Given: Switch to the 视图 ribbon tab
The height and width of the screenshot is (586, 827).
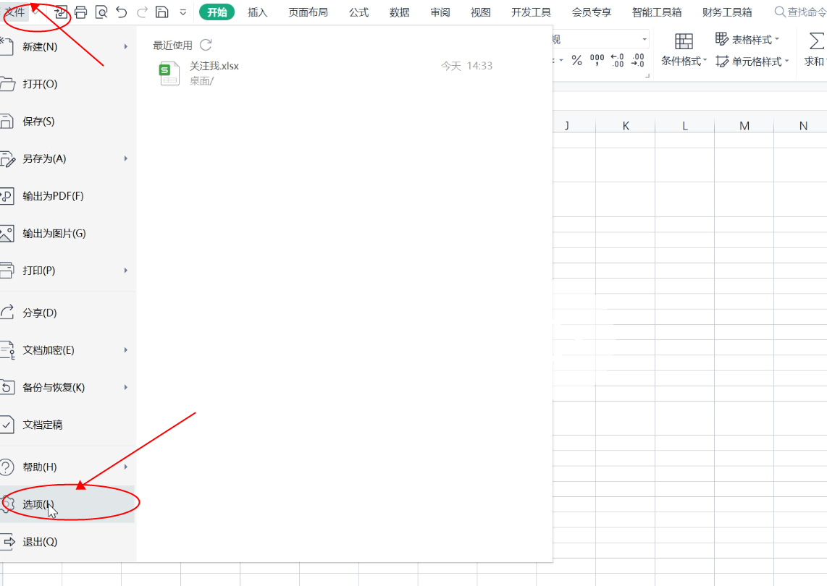Looking at the screenshot, I should coord(480,12).
